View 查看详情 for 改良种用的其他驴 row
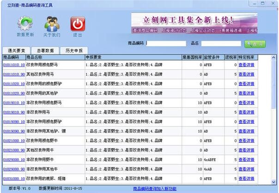The height and width of the screenshot is (193, 279). coord(247,93)
